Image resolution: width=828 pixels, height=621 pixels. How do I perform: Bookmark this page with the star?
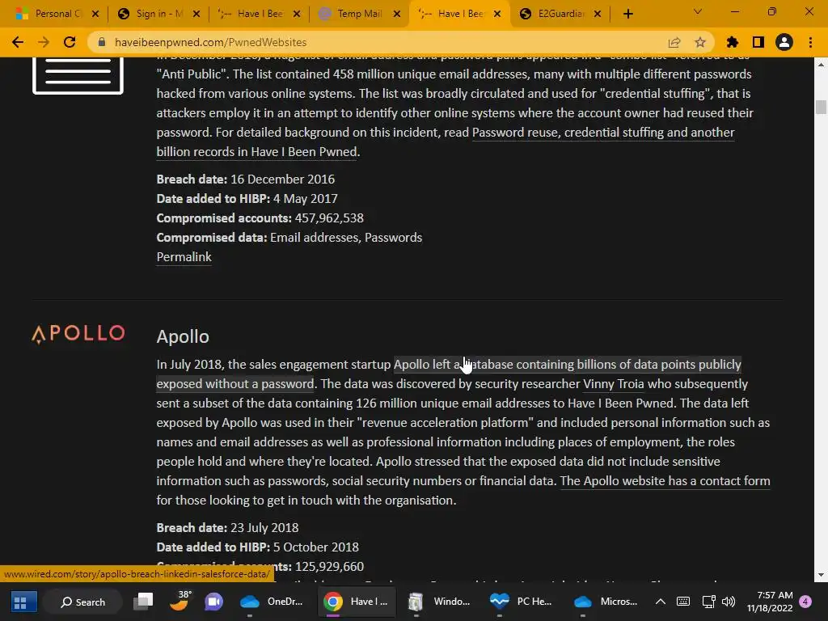pyautogui.click(x=700, y=42)
